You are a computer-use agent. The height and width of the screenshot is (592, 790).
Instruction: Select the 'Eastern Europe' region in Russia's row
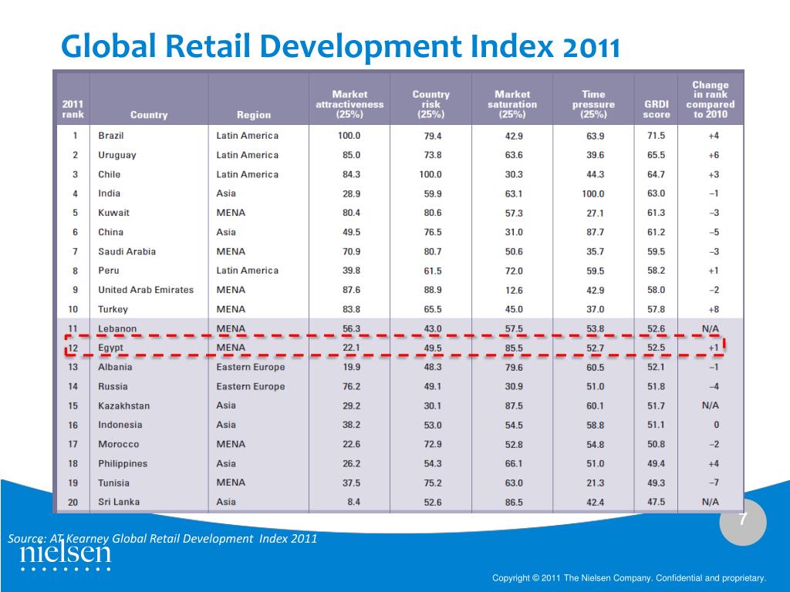pos(250,387)
